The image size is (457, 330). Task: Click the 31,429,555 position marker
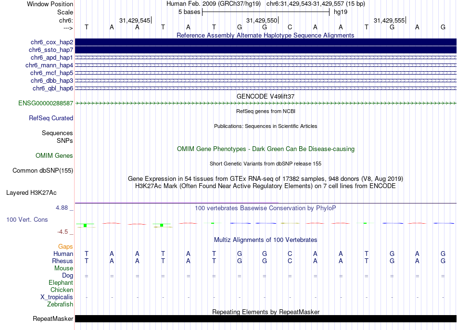point(389,20)
